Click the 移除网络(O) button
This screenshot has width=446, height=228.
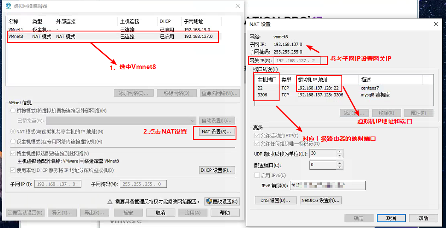177,93
